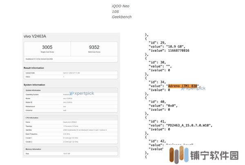Click the 'Memory Information' table header
245x165 pixels.
[x=71, y=149]
